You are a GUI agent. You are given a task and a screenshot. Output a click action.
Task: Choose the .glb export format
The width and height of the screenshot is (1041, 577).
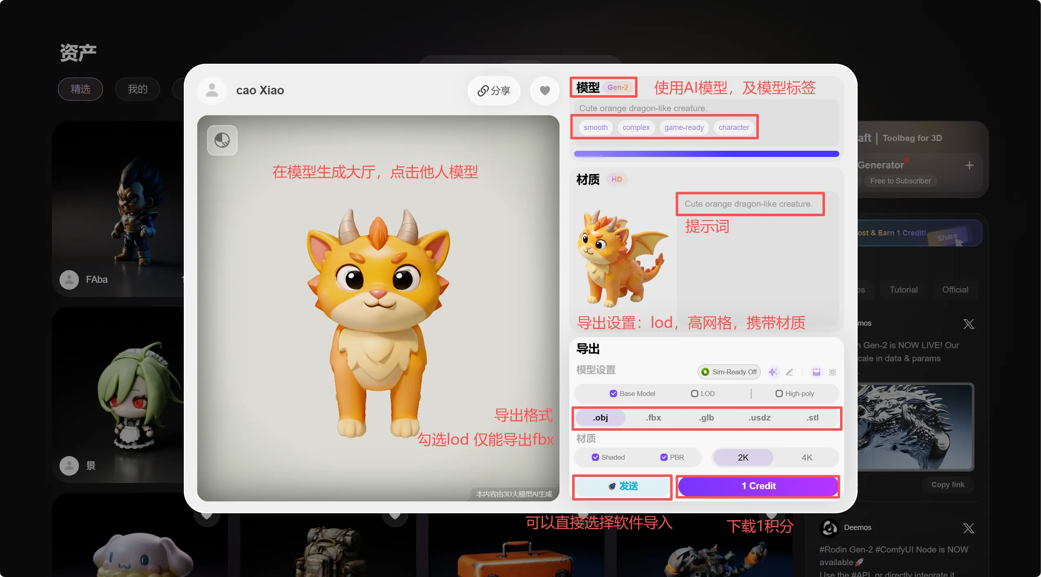[706, 418]
